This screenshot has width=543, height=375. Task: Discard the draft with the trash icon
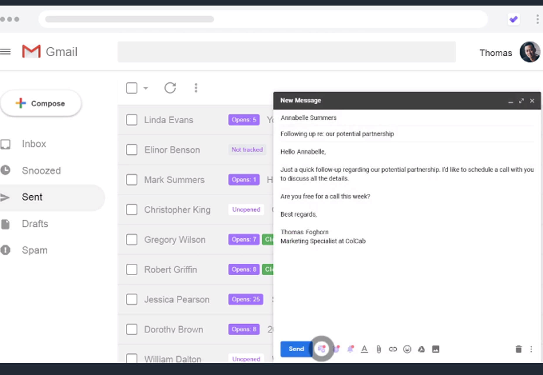coord(518,349)
